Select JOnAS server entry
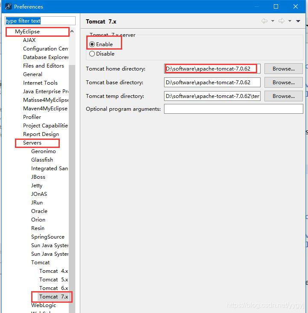 39,194
